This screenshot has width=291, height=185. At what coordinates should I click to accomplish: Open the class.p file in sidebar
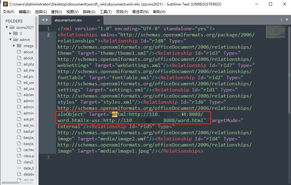[28, 156]
